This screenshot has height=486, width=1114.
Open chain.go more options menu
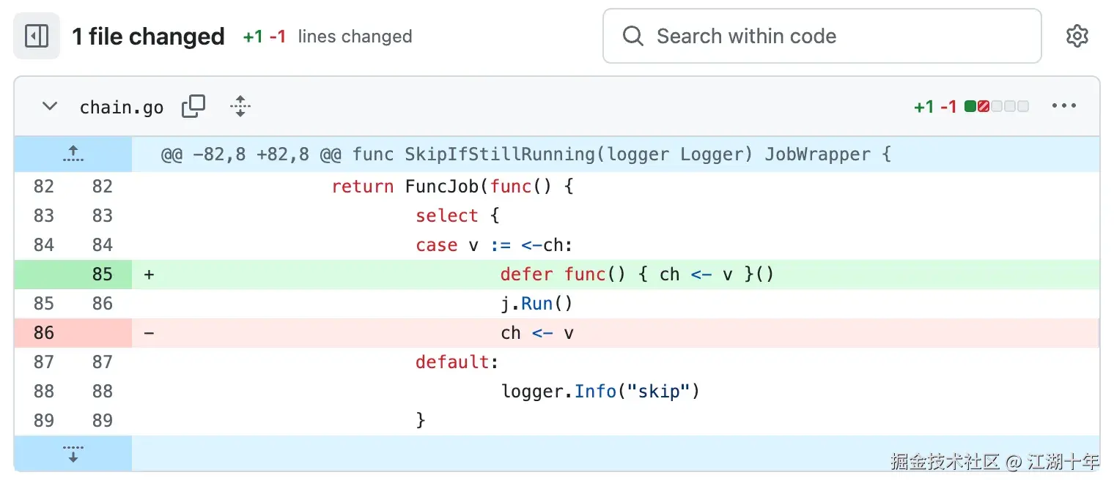[1063, 107]
